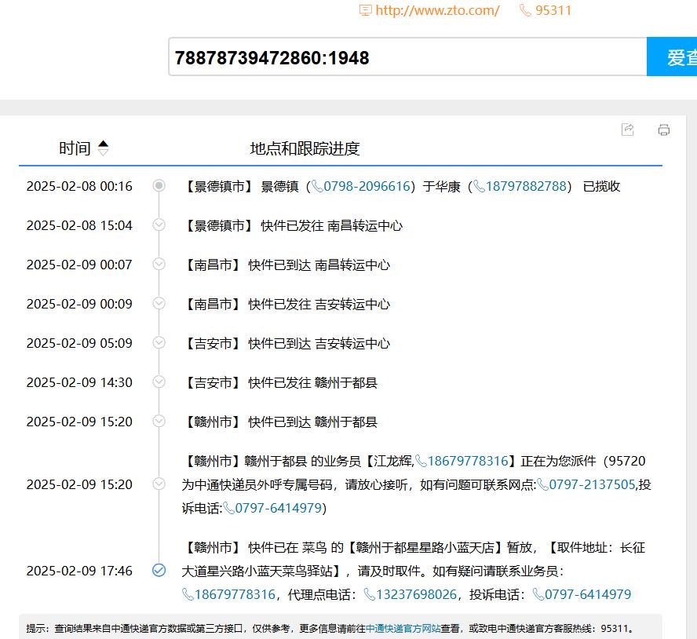This screenshot has height=639, width=697.
Task: Click the timestamp 2025-02-08 00:16
Action: pyautogui.click(x=79, y=186)
